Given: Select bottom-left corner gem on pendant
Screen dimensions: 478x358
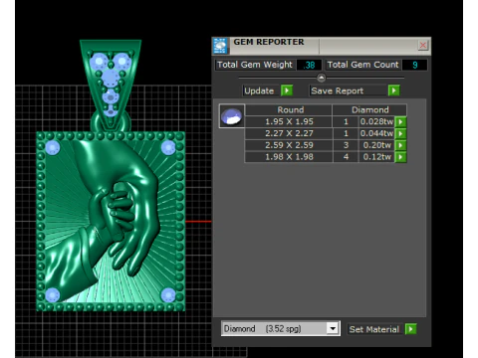Looking at the screenshot, I should (53, 295).
